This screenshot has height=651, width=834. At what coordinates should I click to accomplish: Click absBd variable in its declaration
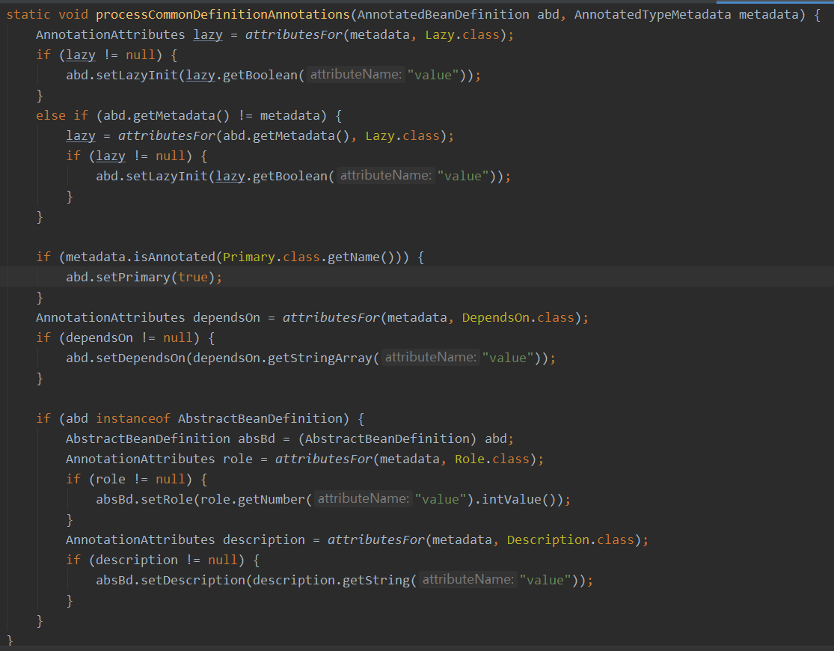point(257,439)
